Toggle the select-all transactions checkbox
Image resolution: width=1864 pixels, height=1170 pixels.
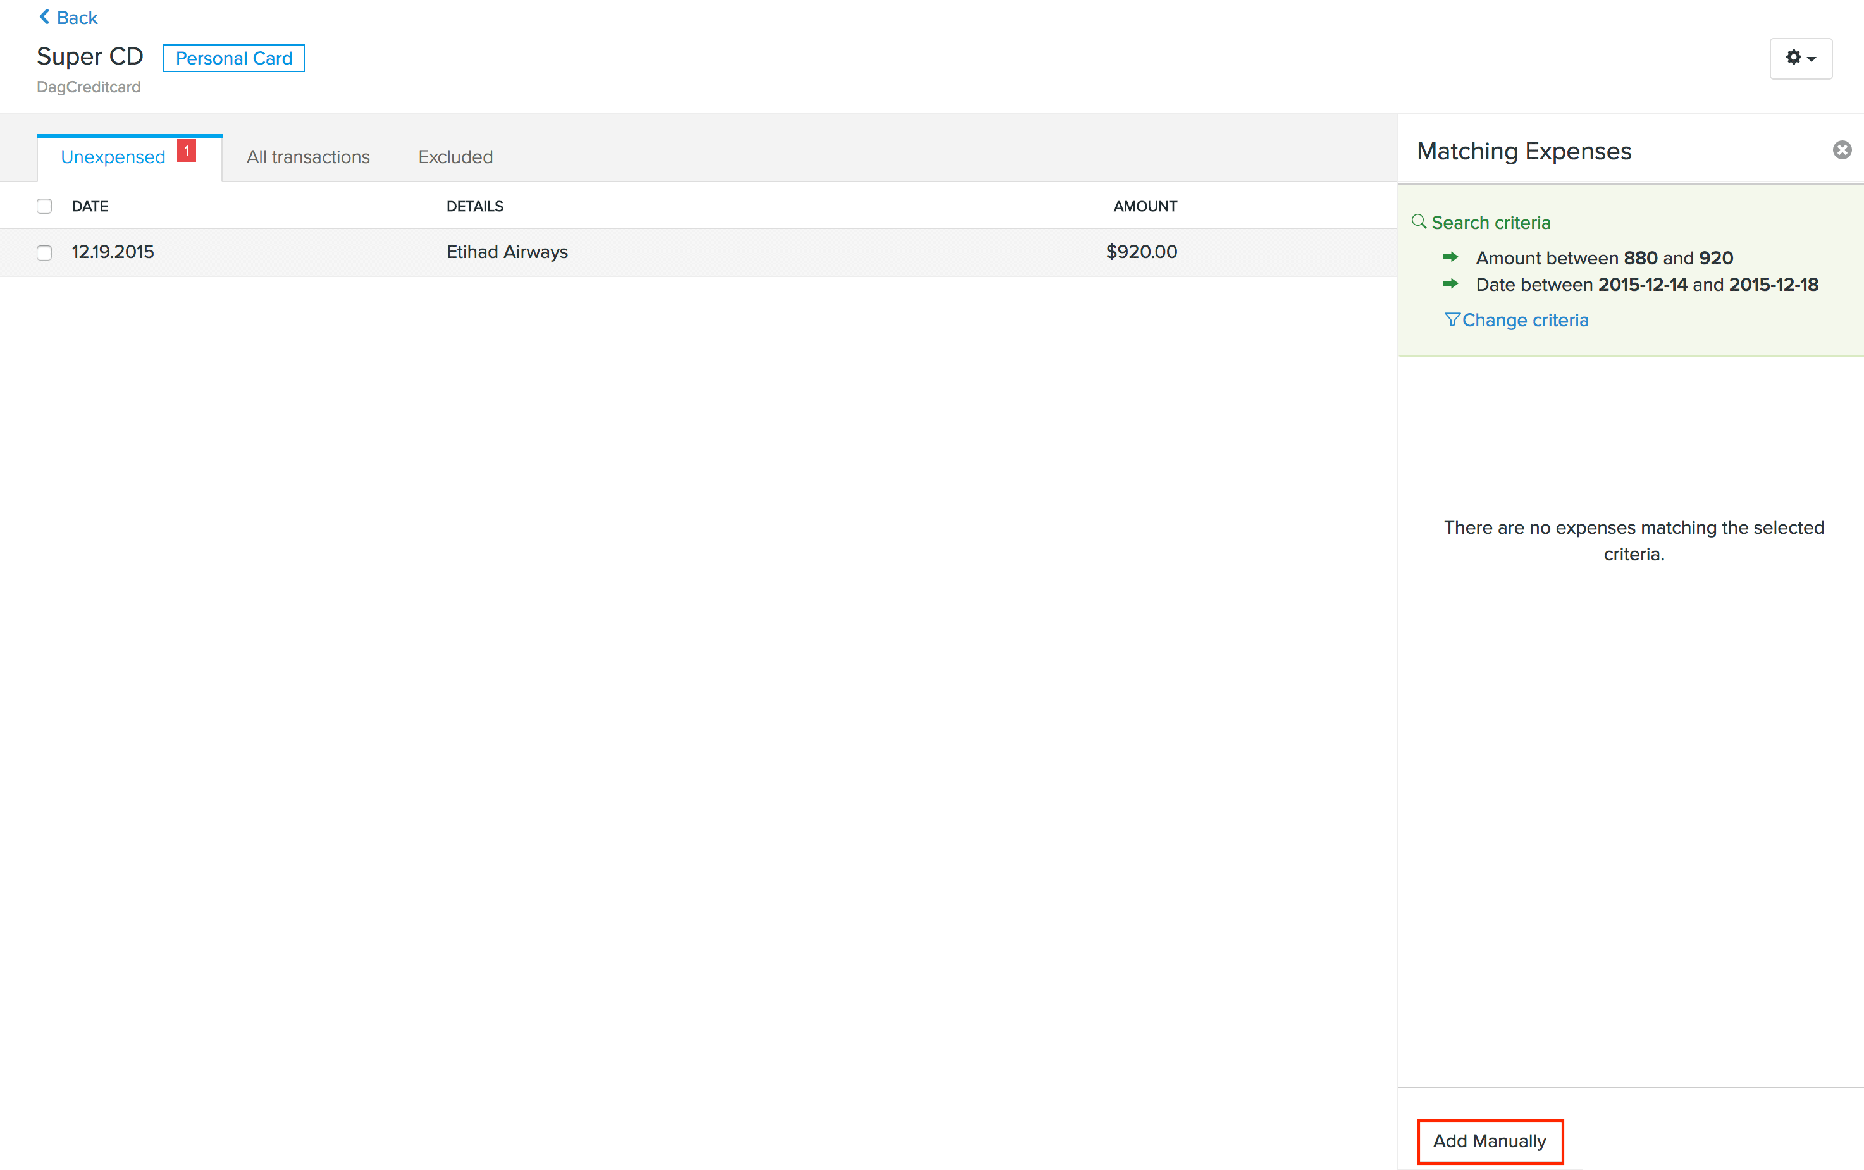[x=44, y=206]
